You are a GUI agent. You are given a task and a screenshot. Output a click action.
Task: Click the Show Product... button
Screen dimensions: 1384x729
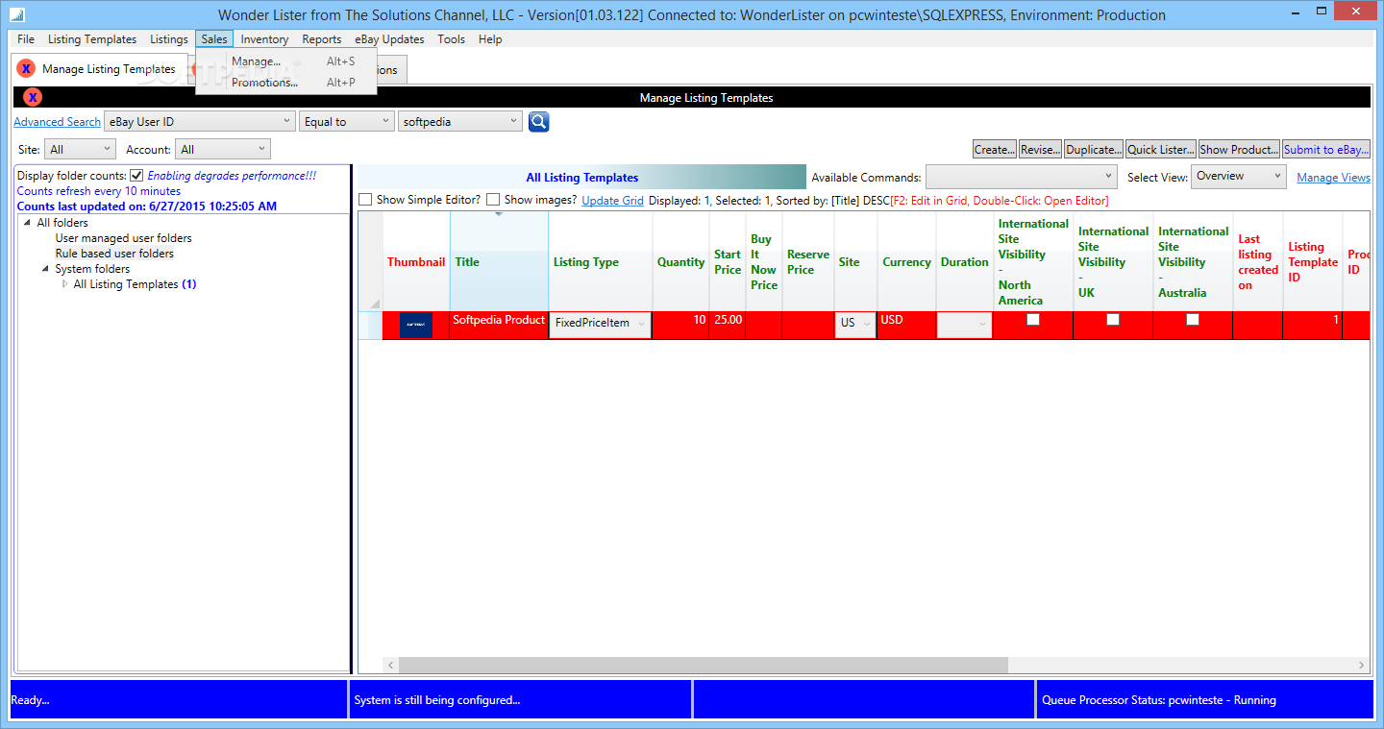point(1240,149)
